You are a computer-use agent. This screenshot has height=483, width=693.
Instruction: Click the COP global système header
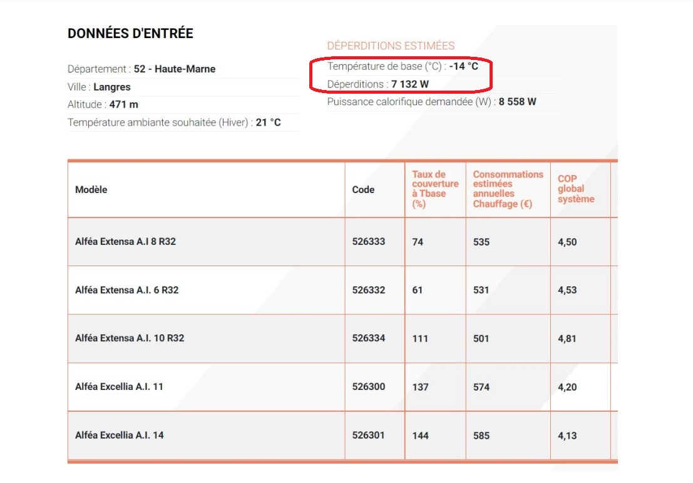575,189
